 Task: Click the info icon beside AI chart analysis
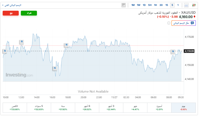[169, 23]
